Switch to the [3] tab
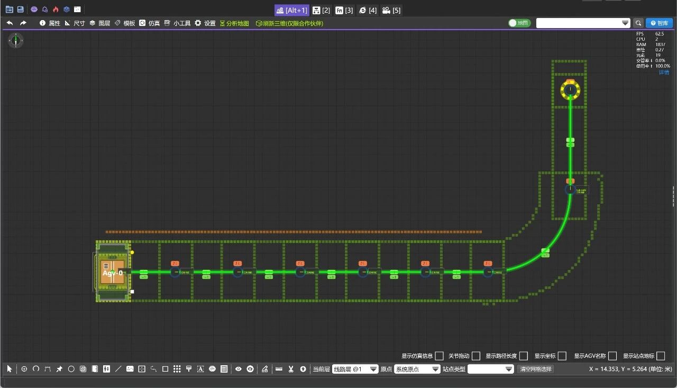 coord(344,10)
